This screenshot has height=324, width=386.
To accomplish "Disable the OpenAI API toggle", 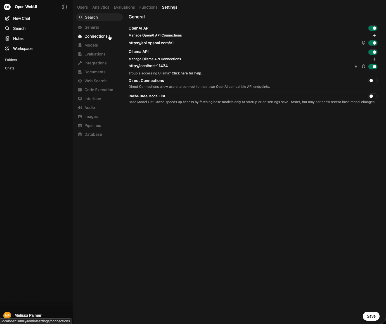I will point(373,28).
